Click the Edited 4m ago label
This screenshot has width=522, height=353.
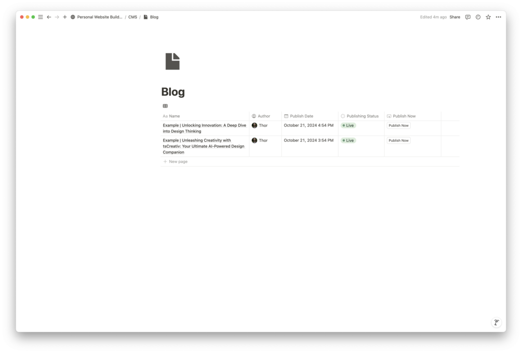433,17
